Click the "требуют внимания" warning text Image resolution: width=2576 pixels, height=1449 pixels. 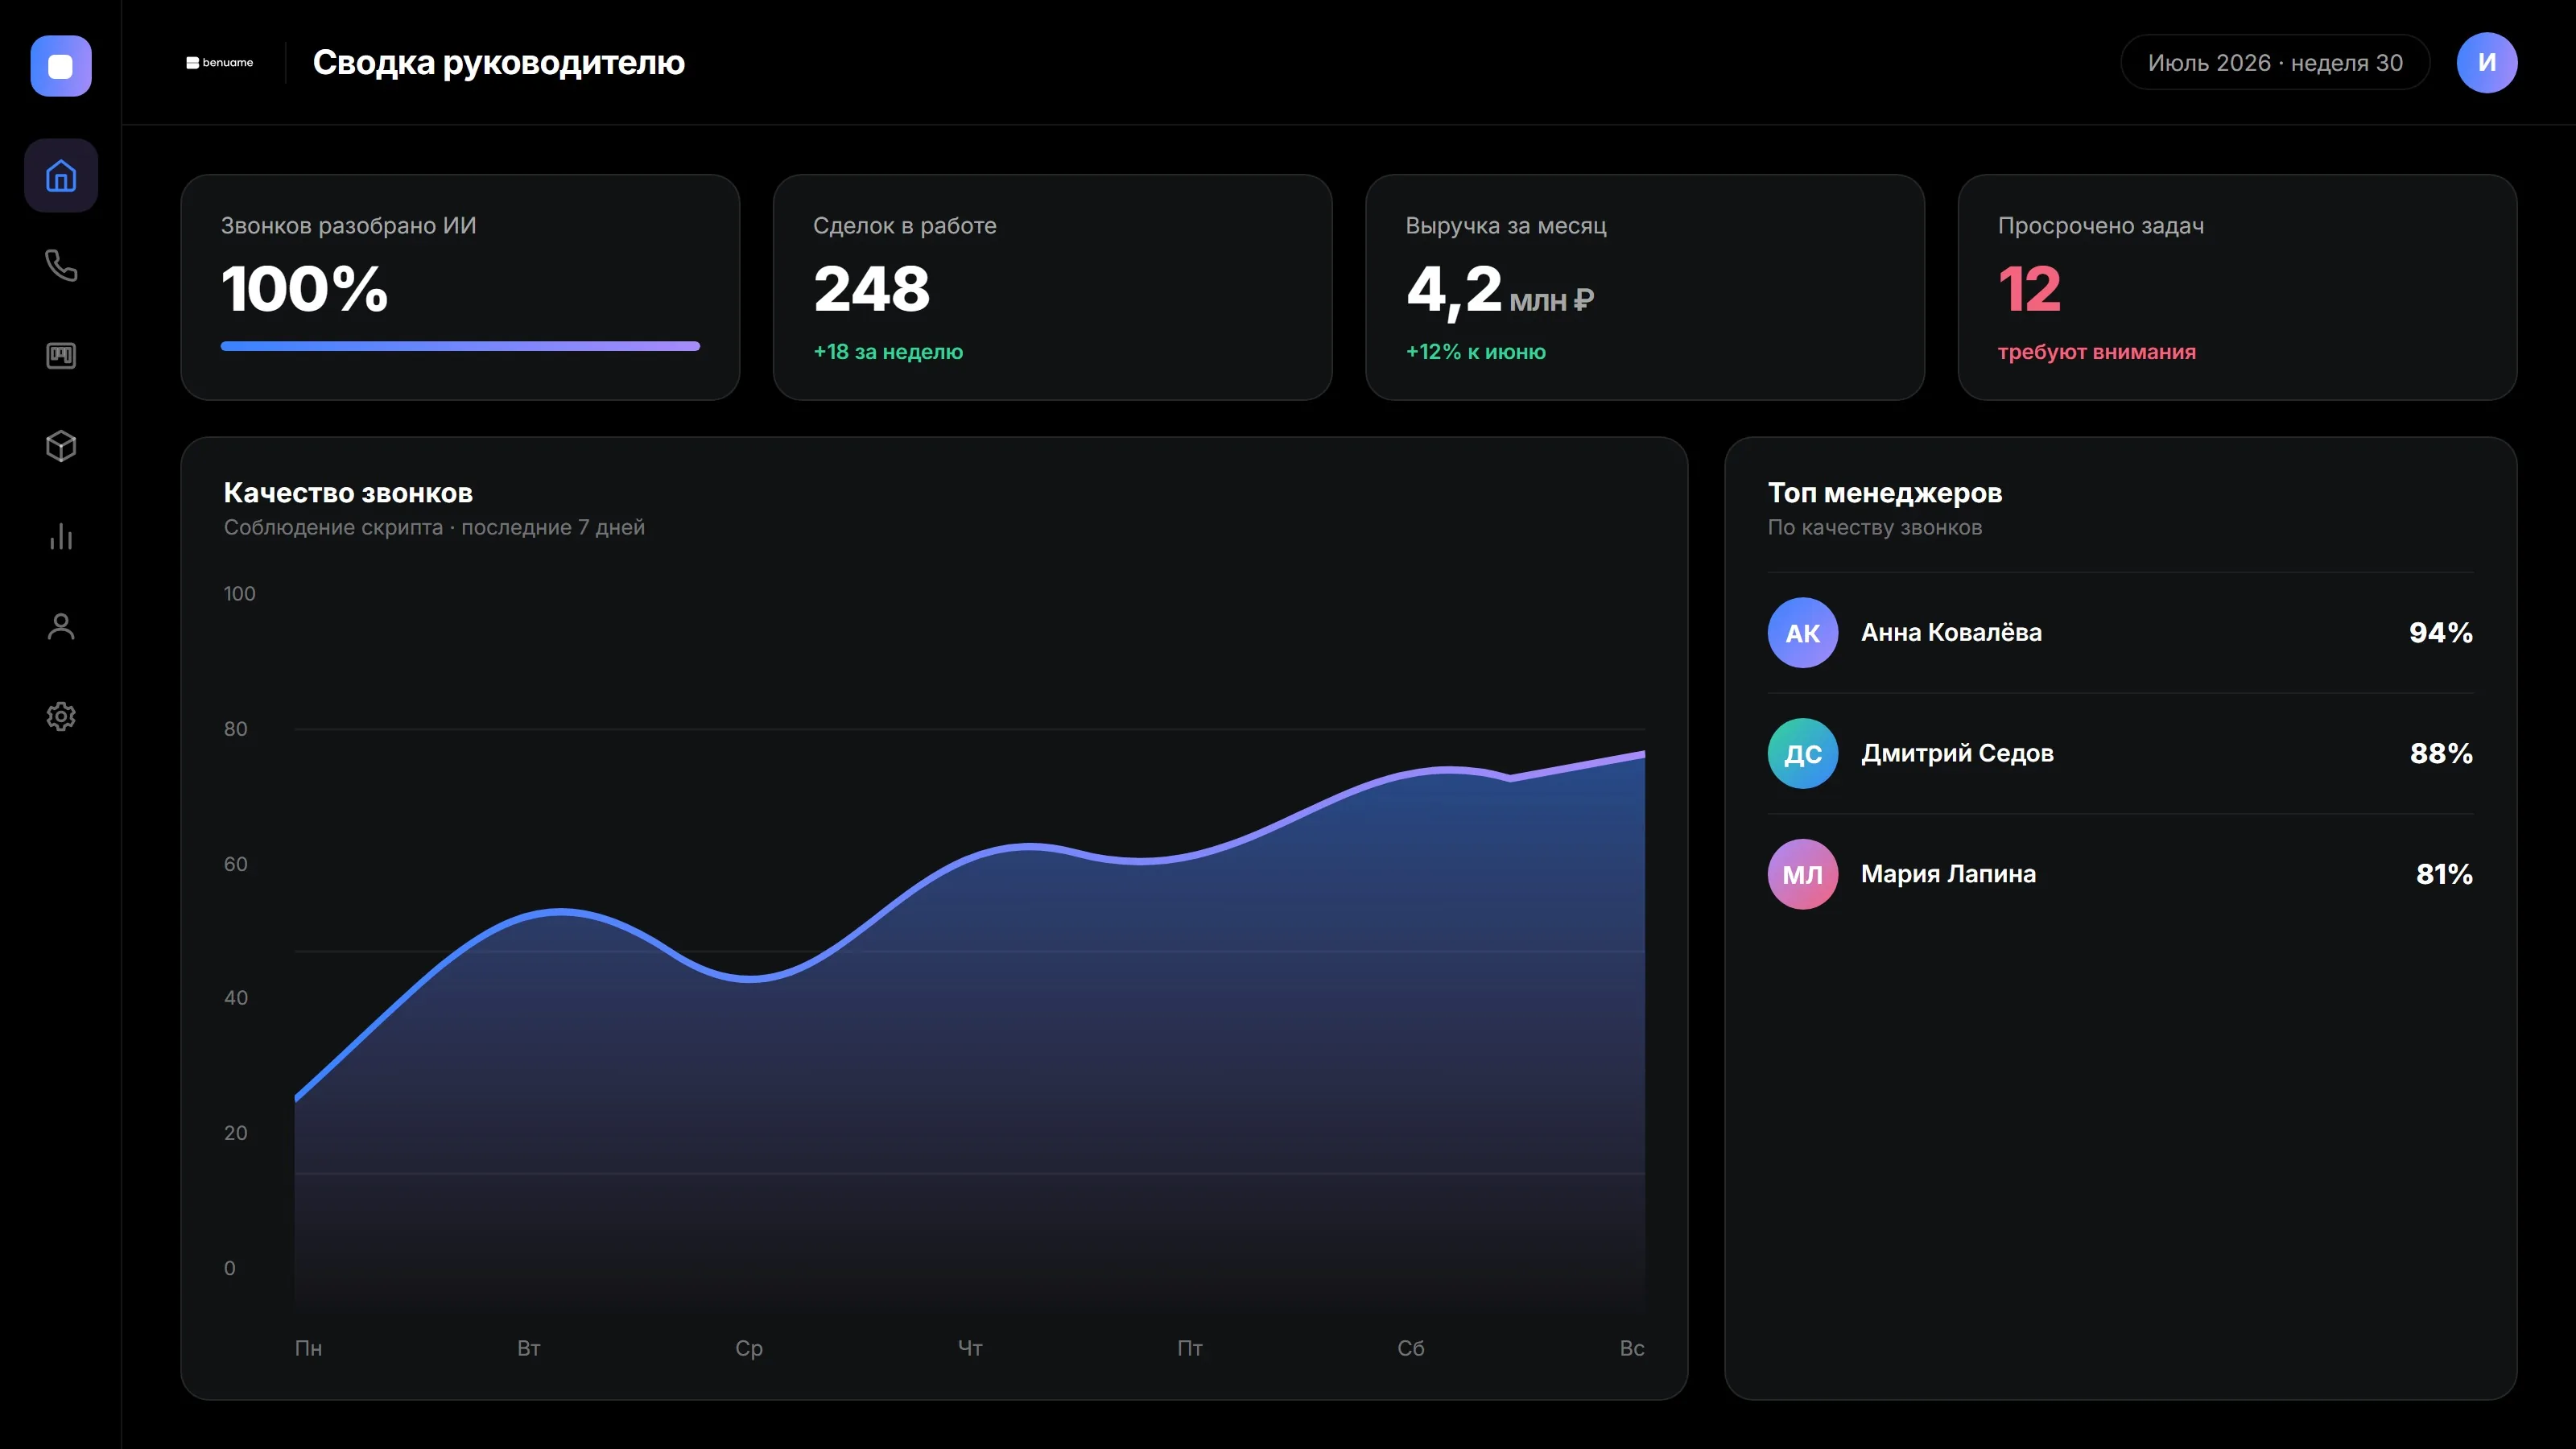(2097, 352)
